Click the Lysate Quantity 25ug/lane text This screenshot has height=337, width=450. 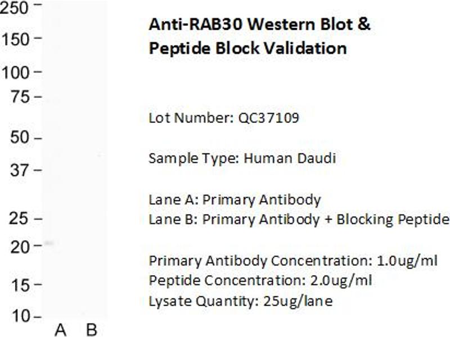(x=240, y=301)
